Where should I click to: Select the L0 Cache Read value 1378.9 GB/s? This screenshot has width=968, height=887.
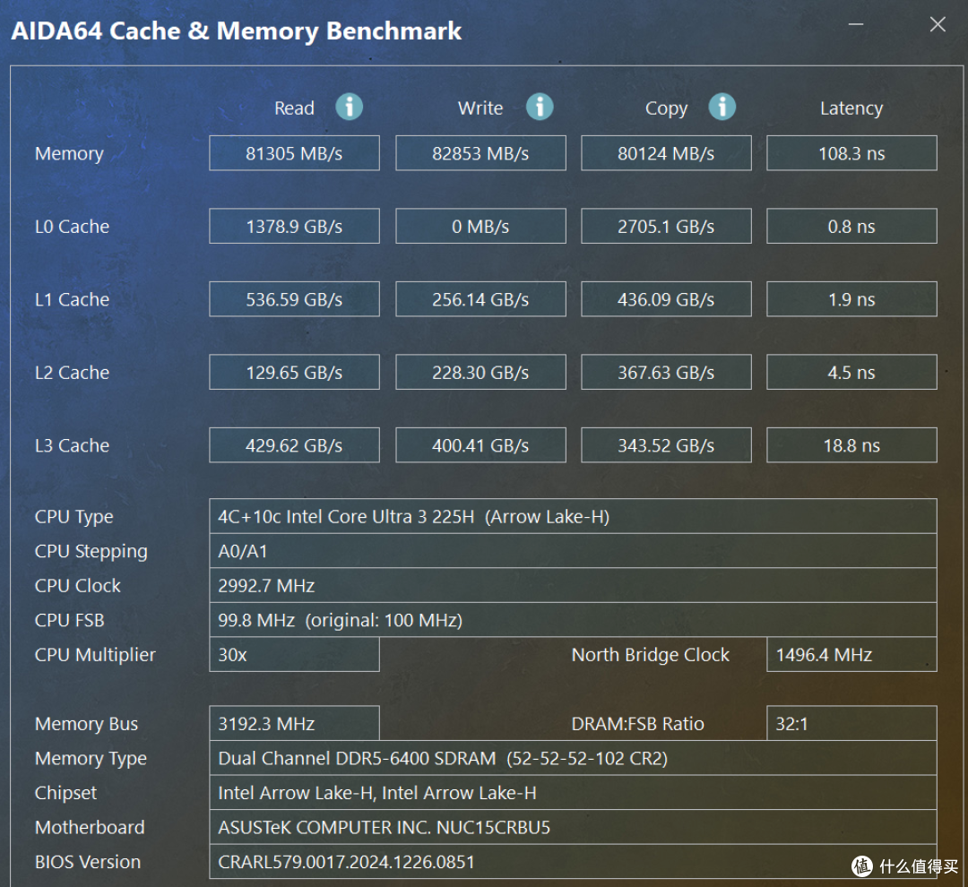coord(295,226)
